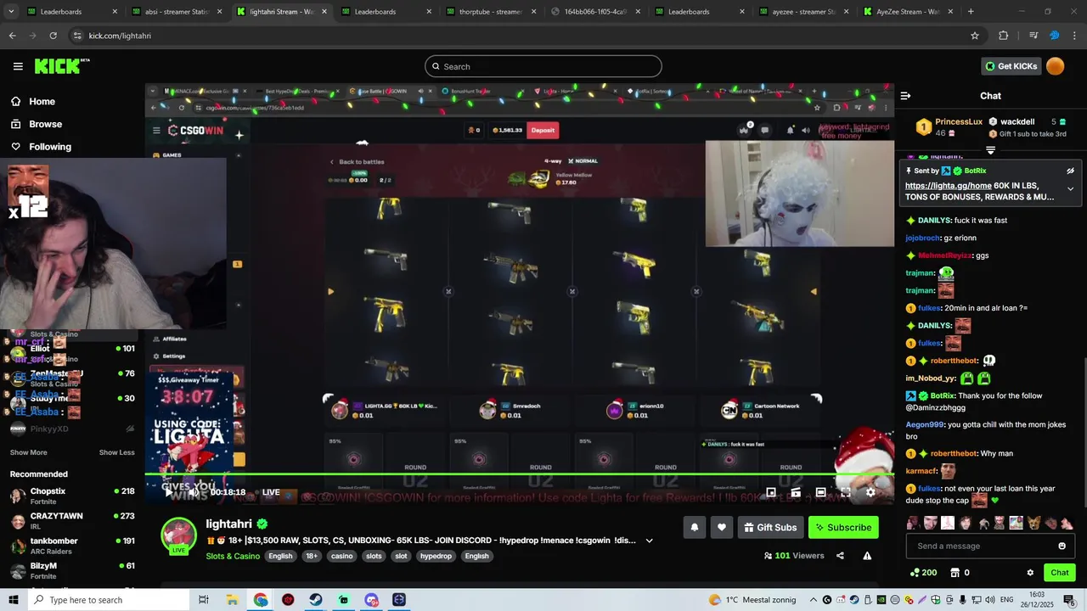Select the hypedrop tag
This screenshot has width=1087, height=611.
436,556
